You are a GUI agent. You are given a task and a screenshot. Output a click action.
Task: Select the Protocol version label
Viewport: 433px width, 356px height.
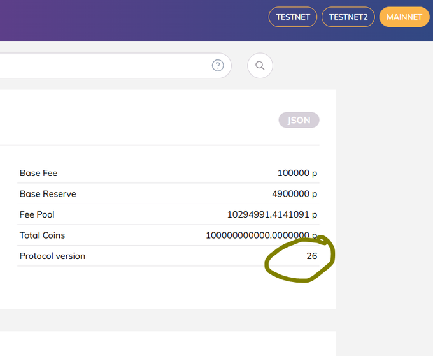52,256
